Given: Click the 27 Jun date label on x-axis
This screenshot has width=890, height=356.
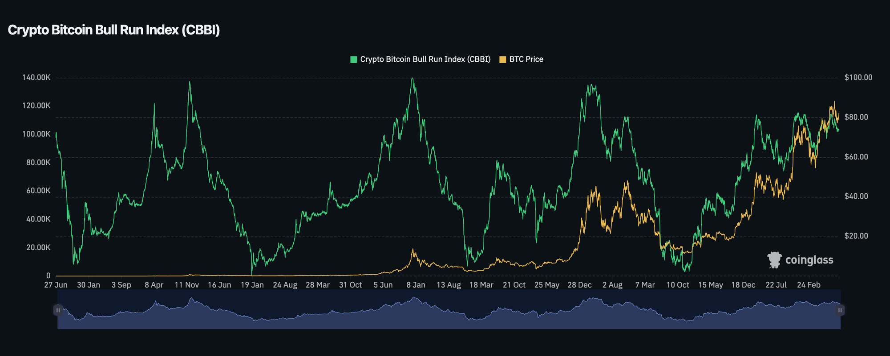Looking at the screenshot, I should point(56,285).
